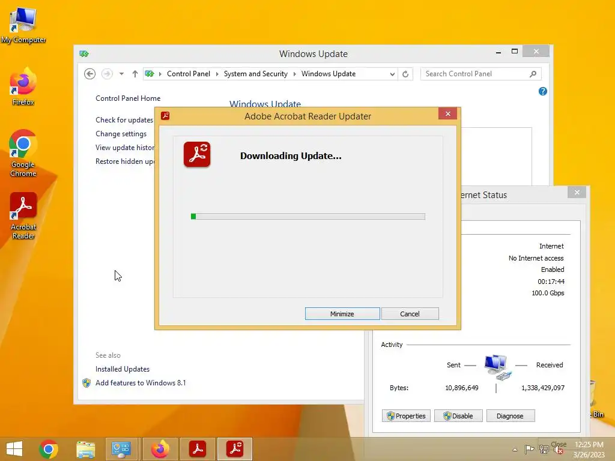Click Add features to Windows 8.1
The width and height of the screenshot is (615, 461).
click(141, 382)
